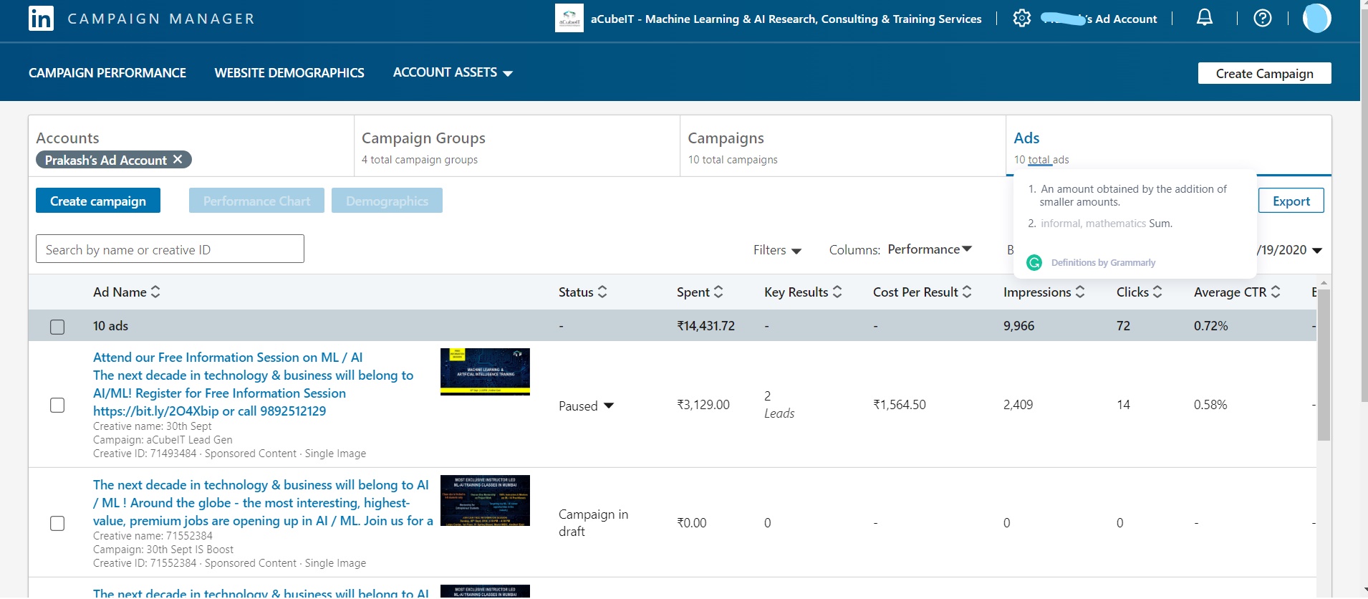The image size is (1368, 599).
Task: Switch to the Ads tab
Action: 1169,146
